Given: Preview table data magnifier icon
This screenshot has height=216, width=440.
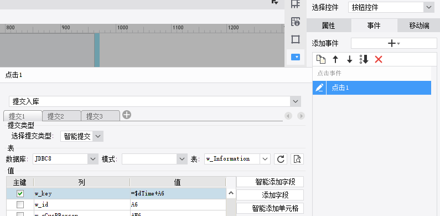Looking at the screenshot, I should click(x=297, y=159).
